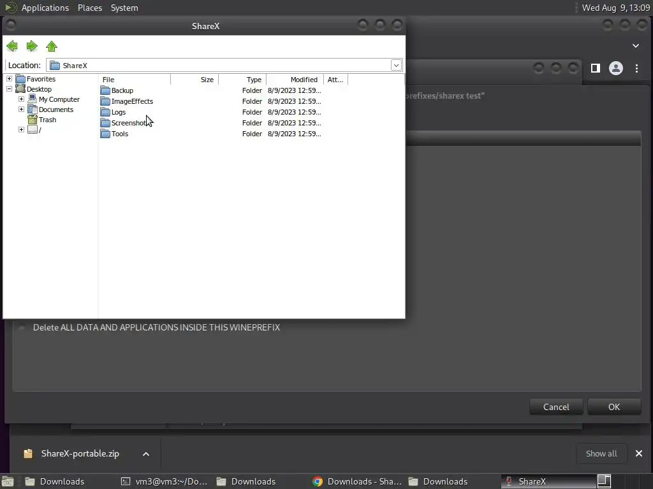Go up one folder level
653x489 pixels.
[x=52, y=46]
